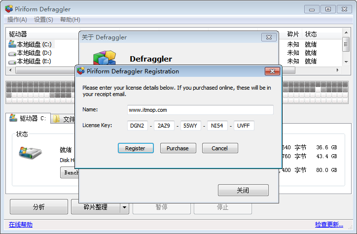The image size is (357, 234).
Task: Expand the 碎片整理 dropdown arrow
Action: (x=125, y=207)
